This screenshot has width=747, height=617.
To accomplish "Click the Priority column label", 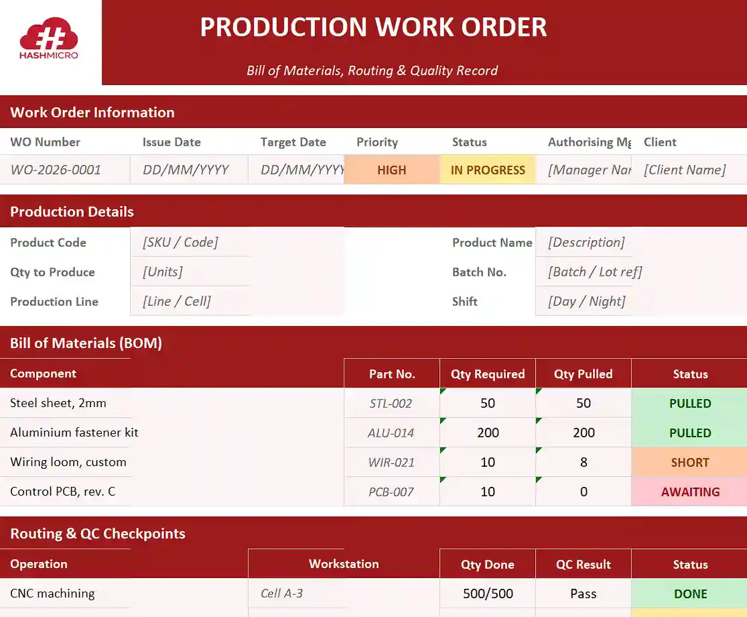I will [x=377, y=142].
